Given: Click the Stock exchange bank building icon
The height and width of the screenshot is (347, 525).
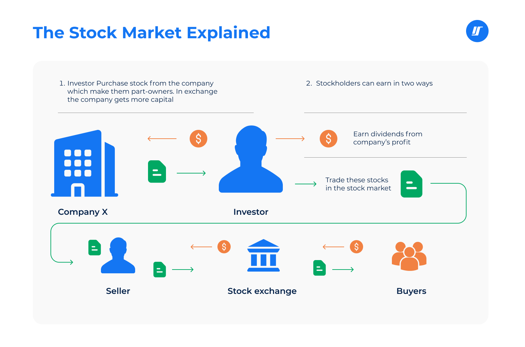Looking at the screenshot, I should (264, 255).
